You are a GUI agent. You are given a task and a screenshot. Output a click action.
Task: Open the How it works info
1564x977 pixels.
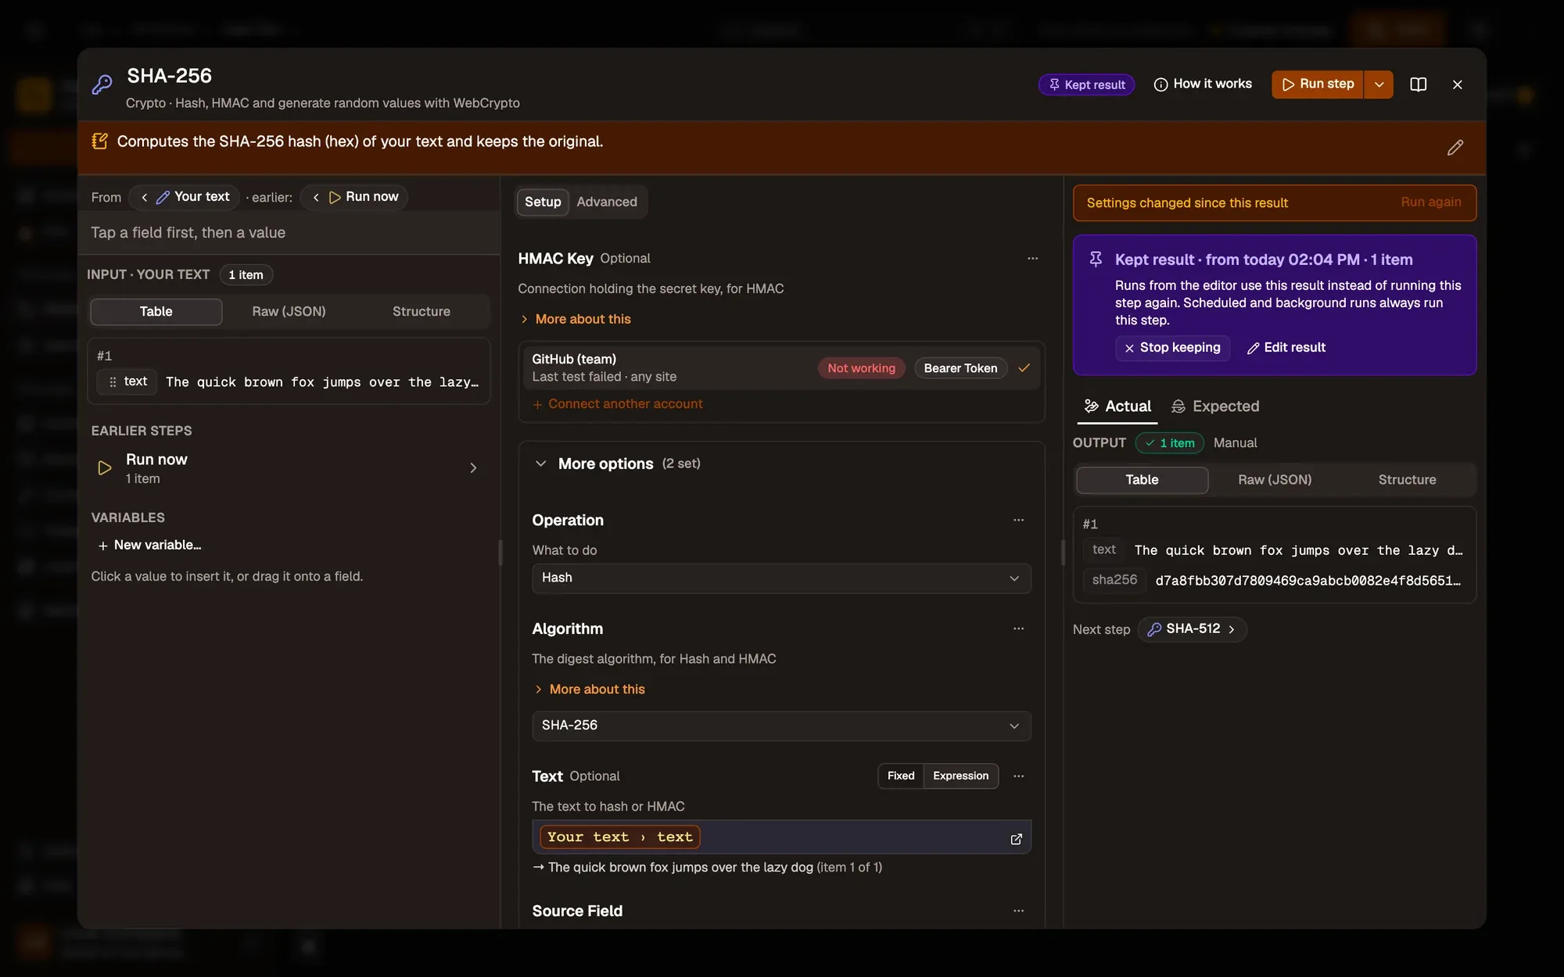click(x=1203, y=84)
